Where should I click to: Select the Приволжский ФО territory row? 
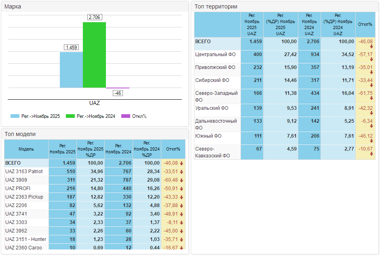coord(215,67)
